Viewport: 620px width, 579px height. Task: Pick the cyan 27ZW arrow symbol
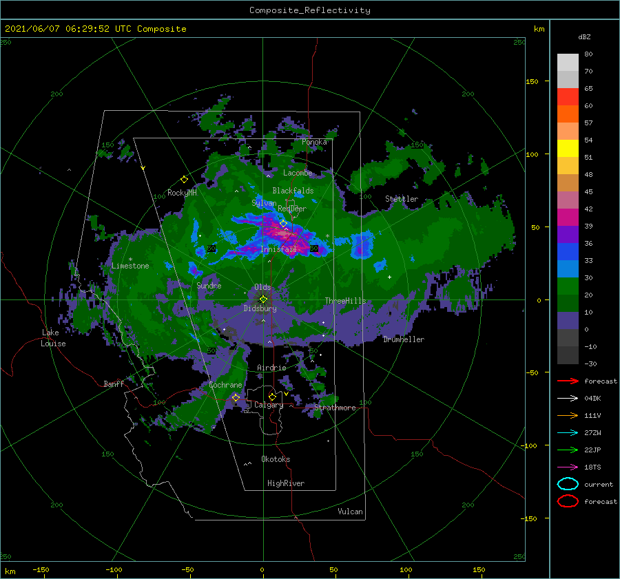(x=568, y=433)
